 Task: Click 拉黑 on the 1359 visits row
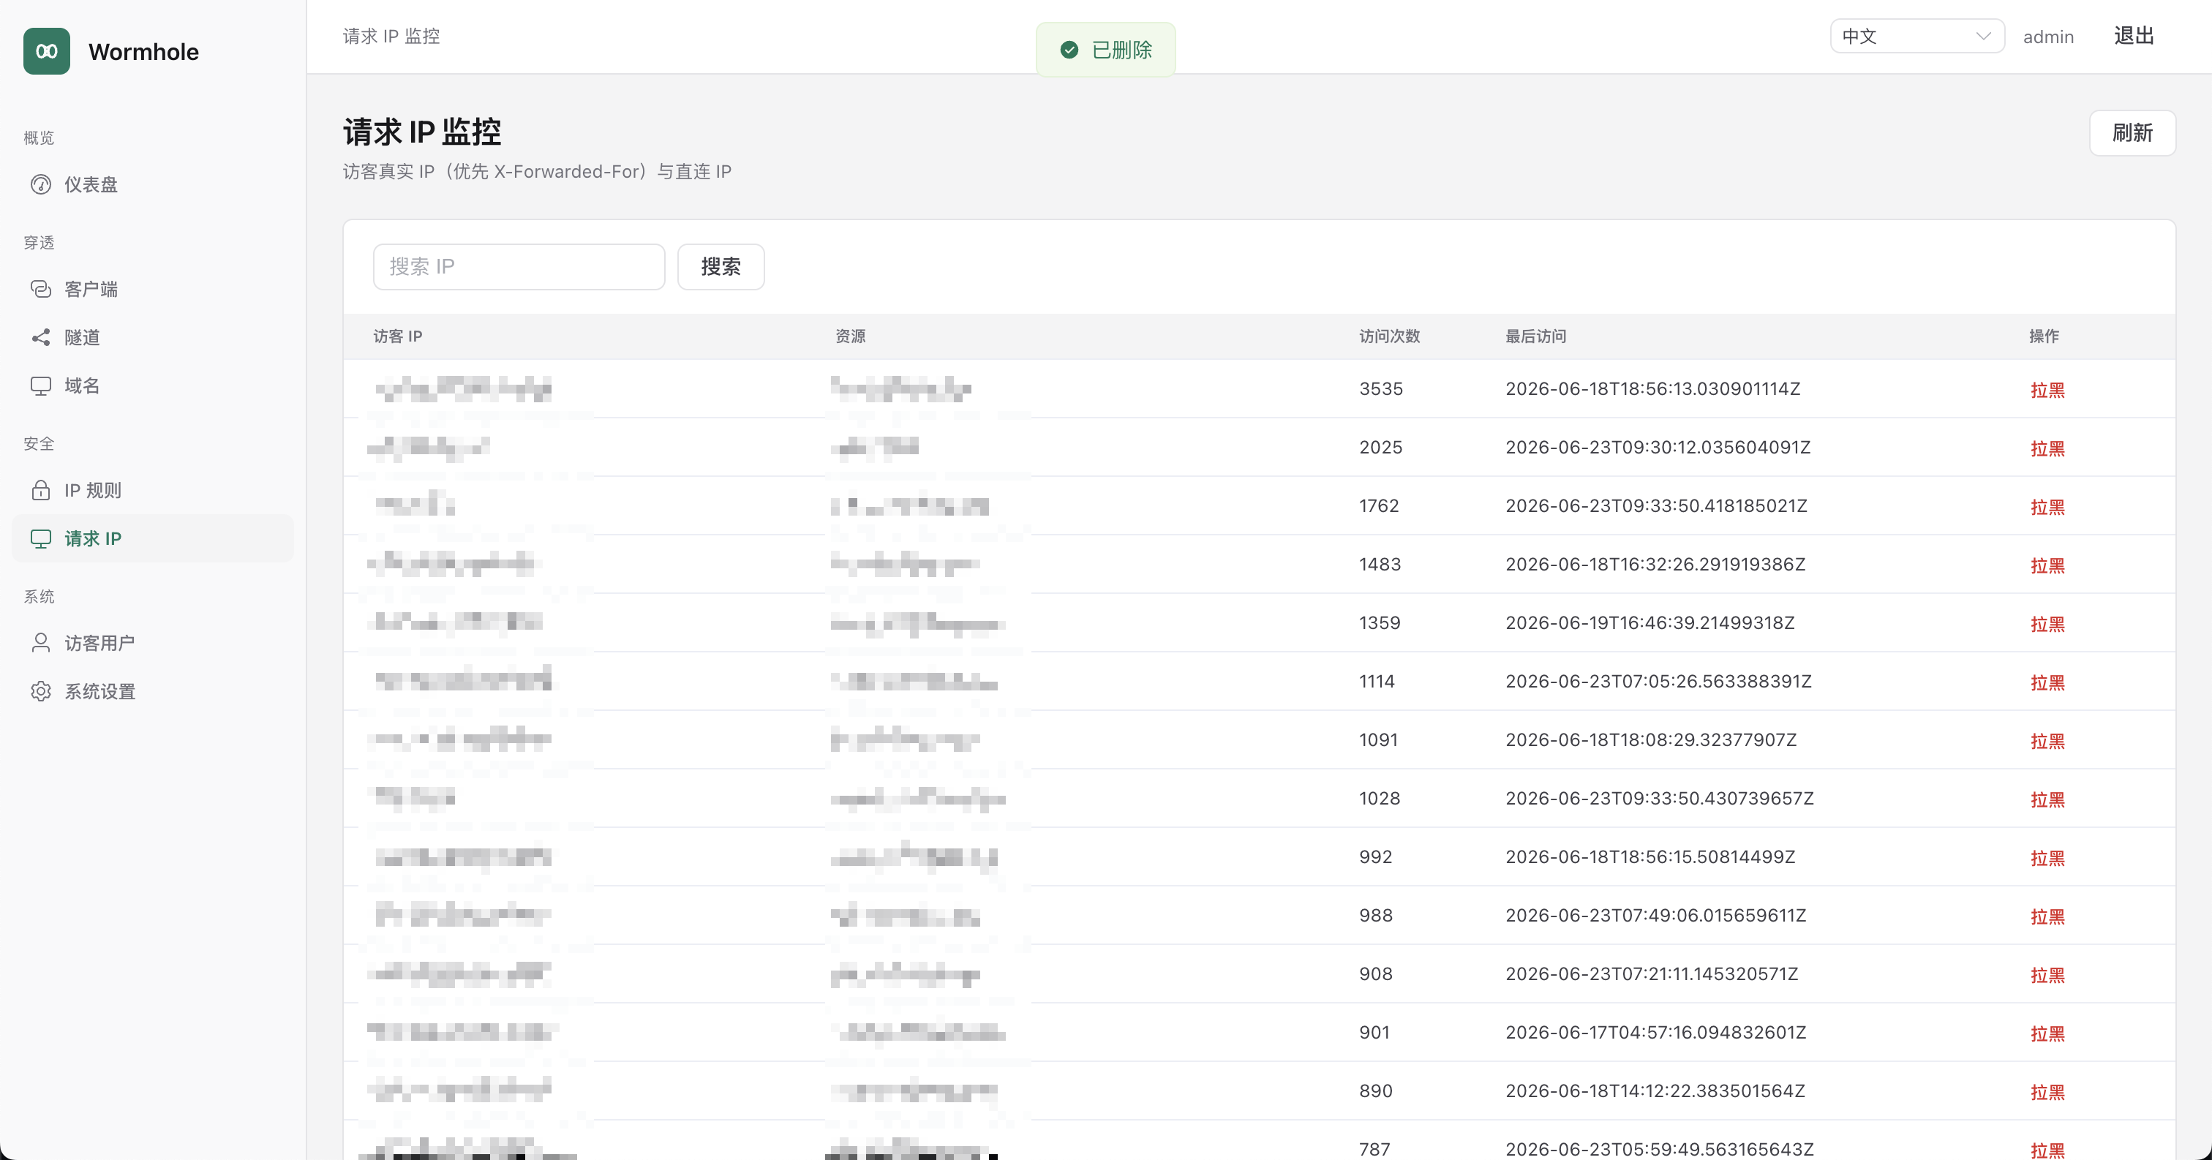[2047, 623]
